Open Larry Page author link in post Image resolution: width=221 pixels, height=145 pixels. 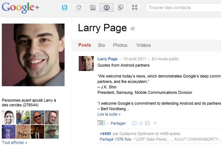click(x=107, y=59)
